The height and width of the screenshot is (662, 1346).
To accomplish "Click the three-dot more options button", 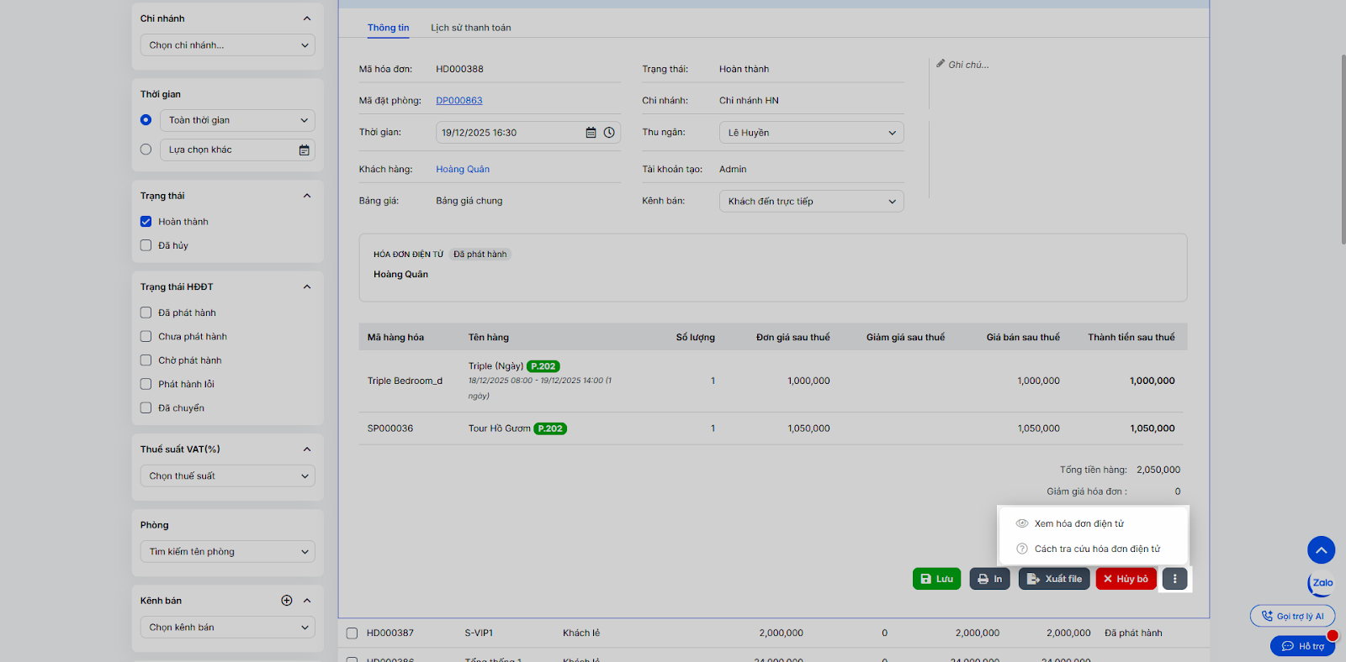I will tap(1174, 579).
